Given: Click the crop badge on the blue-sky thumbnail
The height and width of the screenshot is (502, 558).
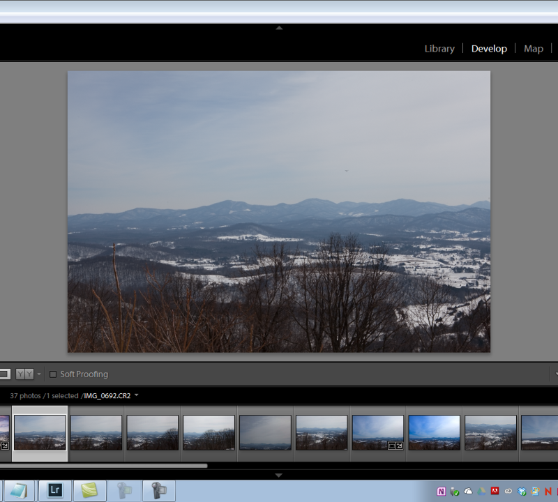Looking at the screenshot, I should [391, 446].
